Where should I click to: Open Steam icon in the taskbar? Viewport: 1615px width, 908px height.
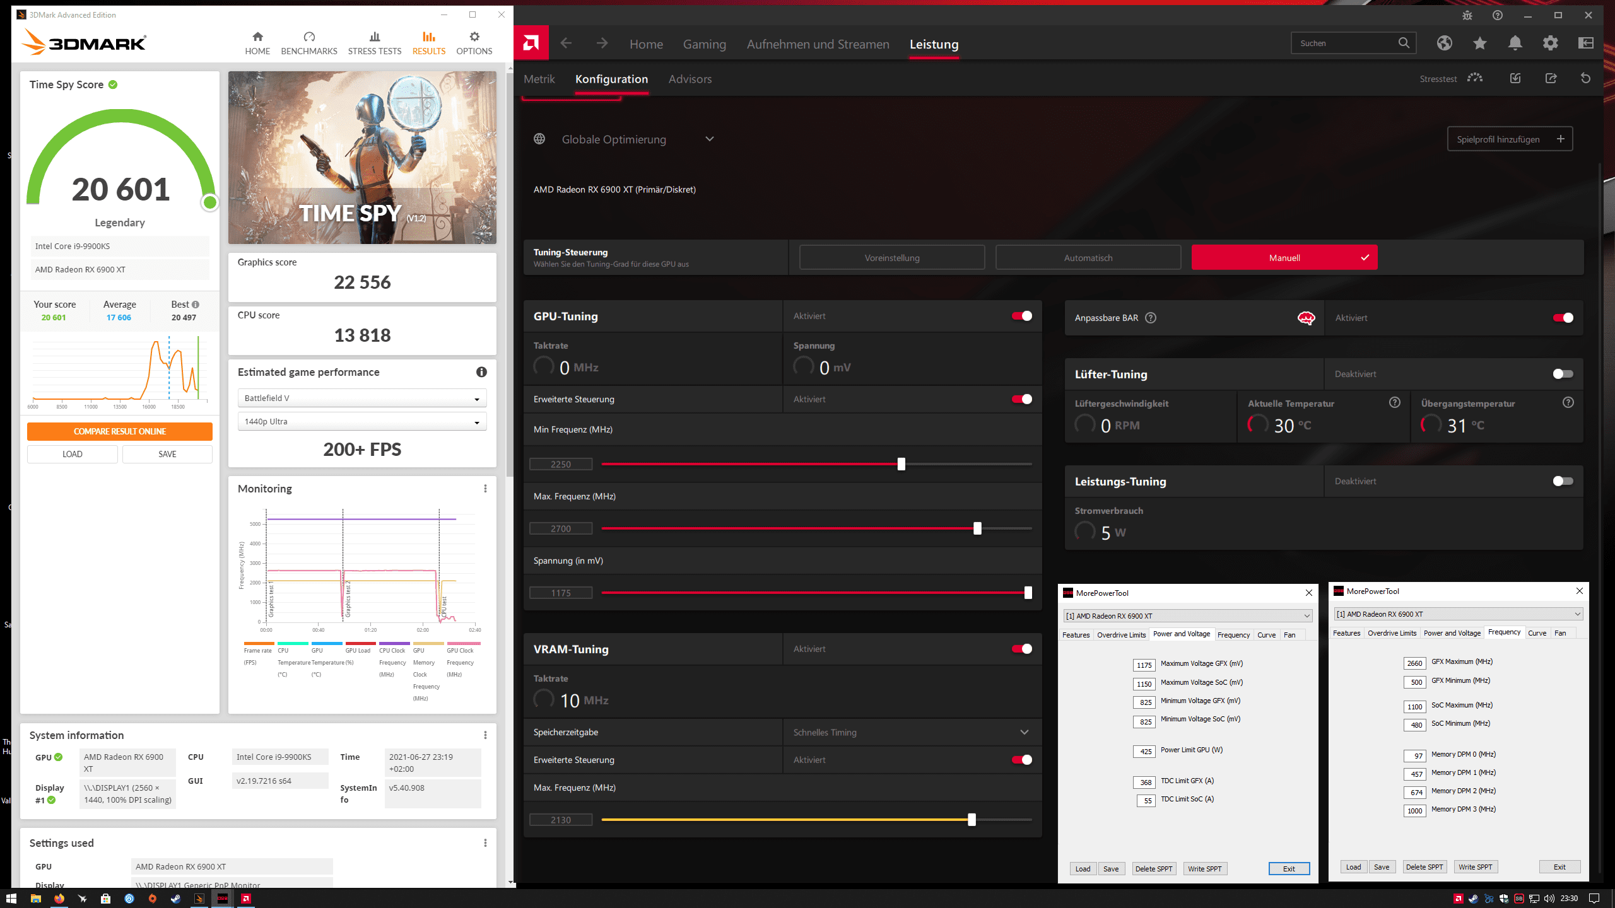(175, 899)
